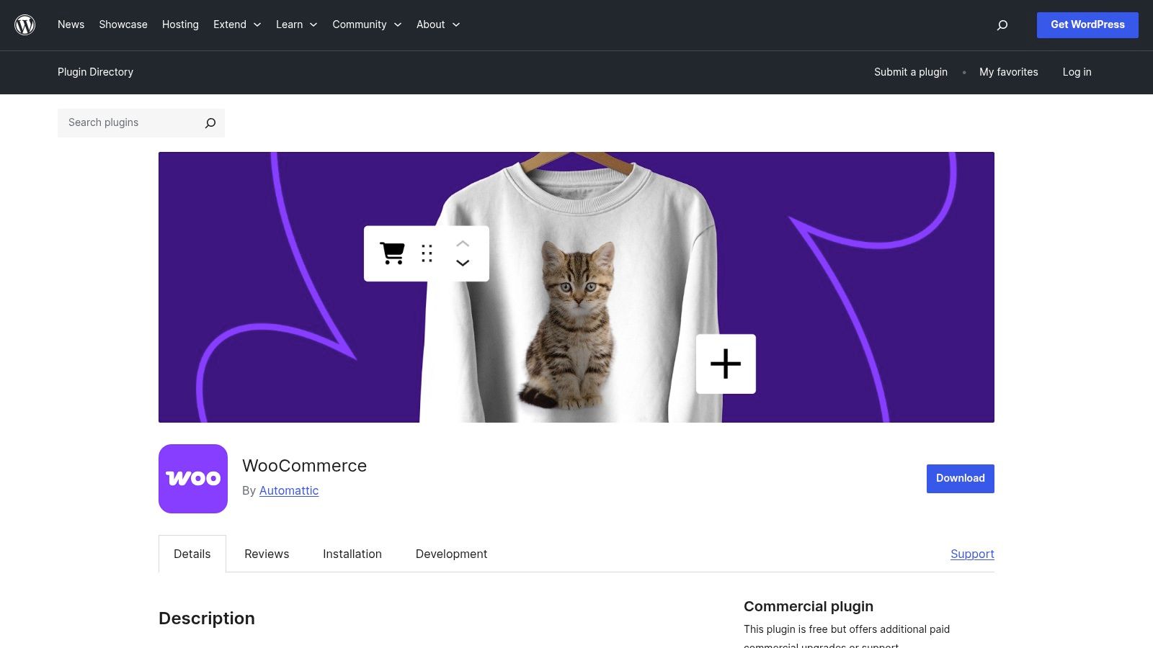Expand the About menu chevron
This screenshot has height=648, width=1153.
click(x=456, y=24)
